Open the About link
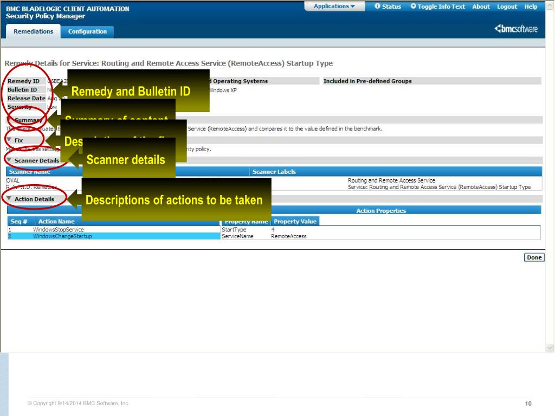The height and width of the screenshot is (416, 555). coord(481,6)
